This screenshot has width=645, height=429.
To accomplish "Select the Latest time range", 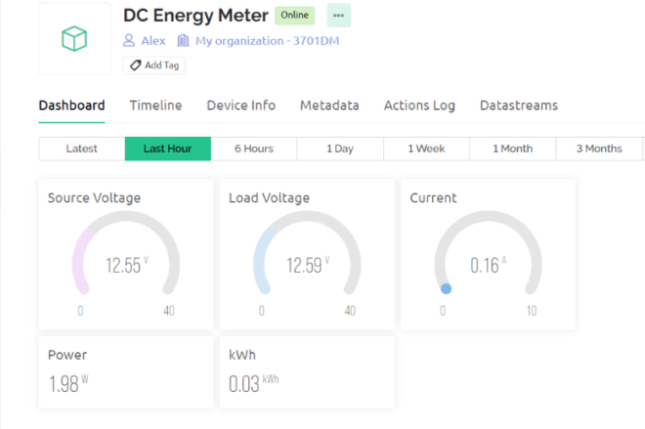I will (82, 149).
